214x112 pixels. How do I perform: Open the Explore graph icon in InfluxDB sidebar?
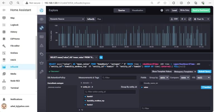42,28
